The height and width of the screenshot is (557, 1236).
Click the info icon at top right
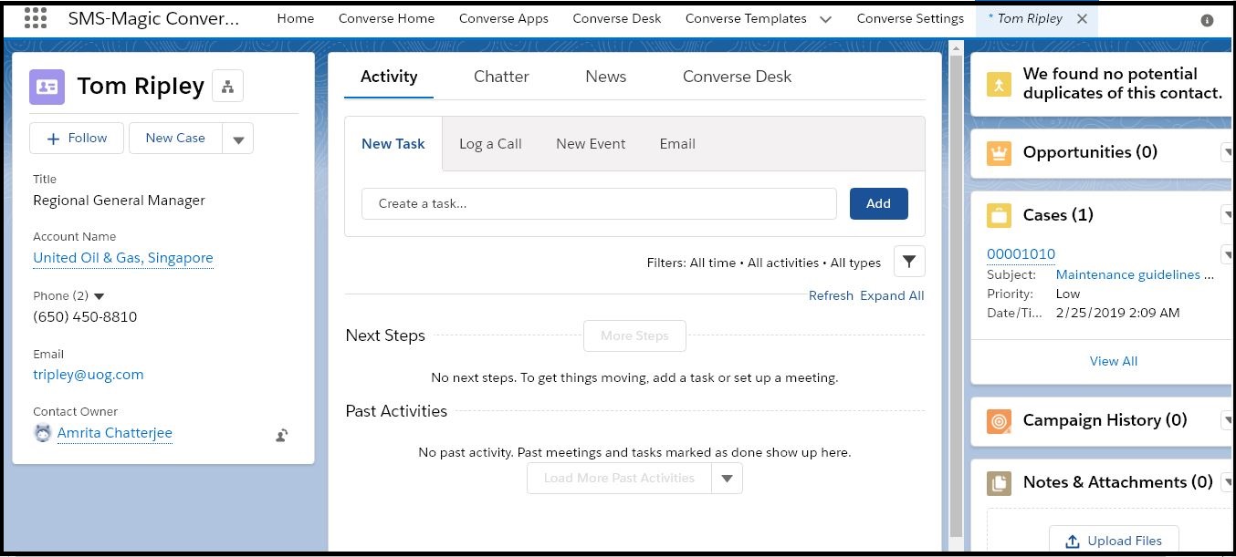pos(1207,20)
